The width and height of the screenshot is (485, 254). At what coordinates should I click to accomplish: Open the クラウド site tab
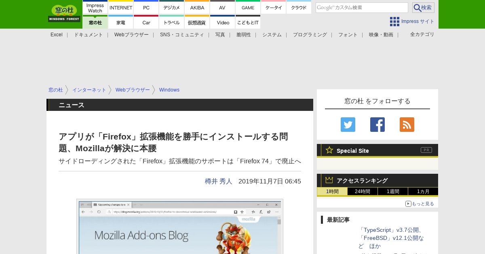pyautogui.click(x=299, y=7)
